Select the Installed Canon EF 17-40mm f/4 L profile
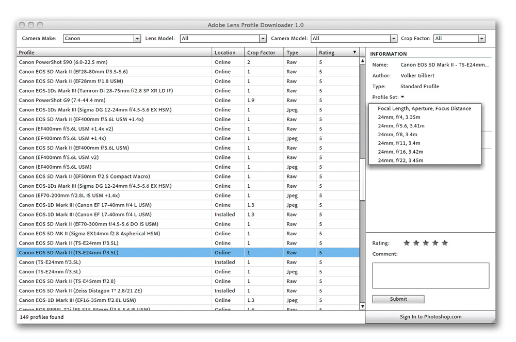 pos(188,215)
